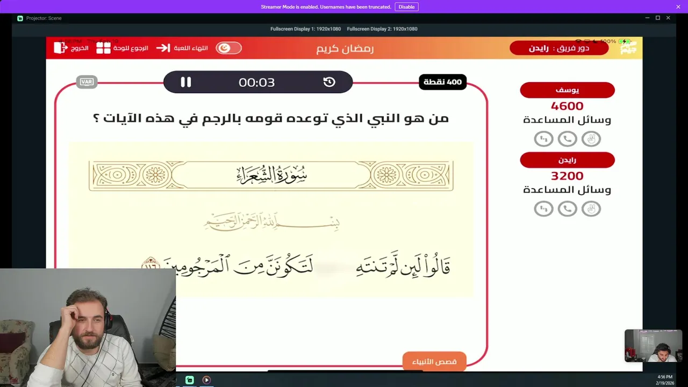This screenshot has height=387, width=688.
Task: Click the دور فريق : رايدن turn indicator
Action: [x=559, y=48]
